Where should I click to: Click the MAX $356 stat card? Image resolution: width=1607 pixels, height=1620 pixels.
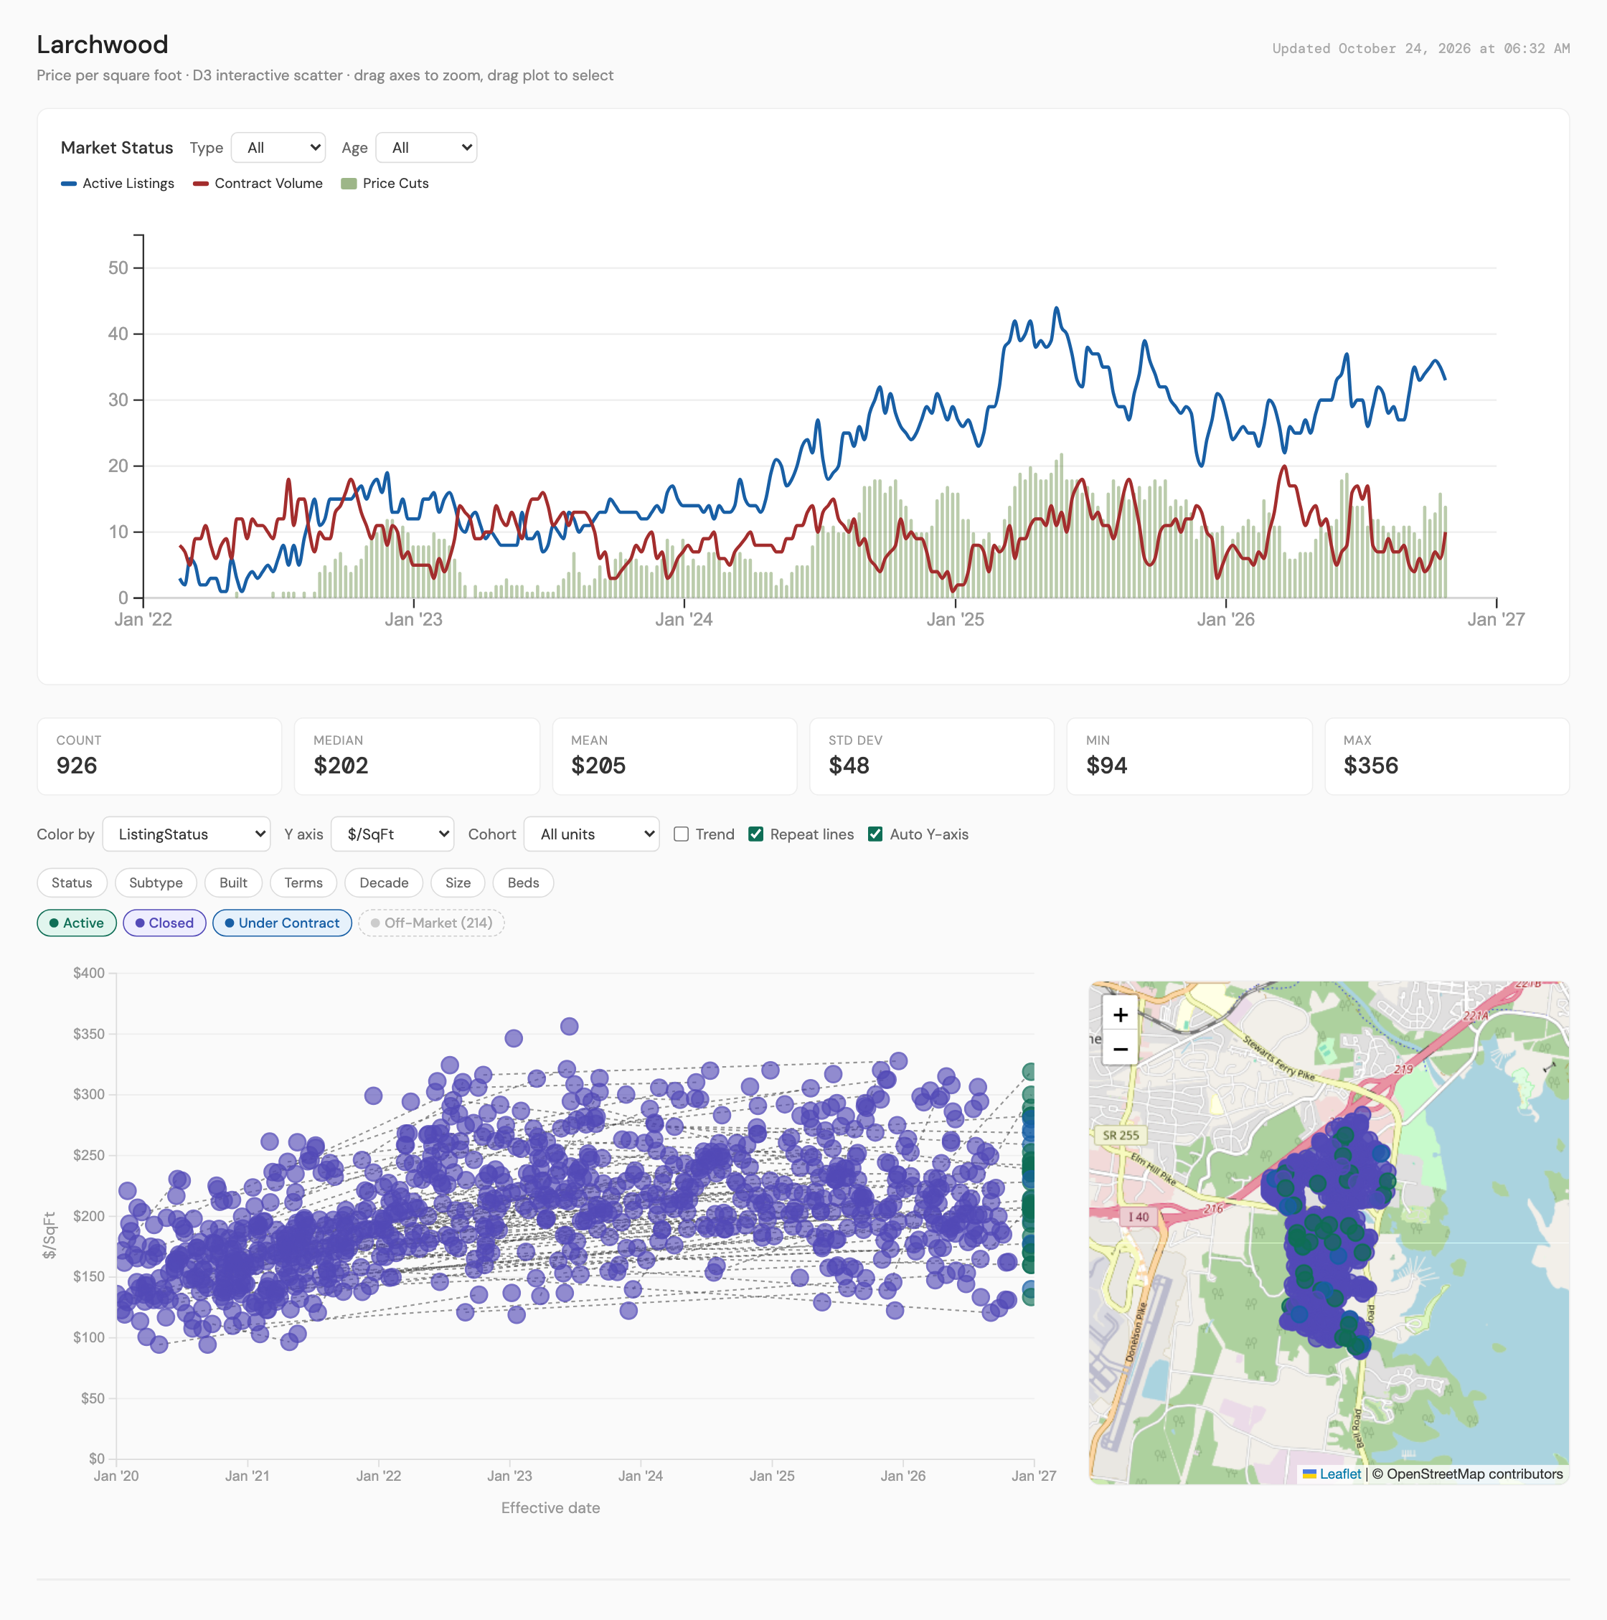1447,756
